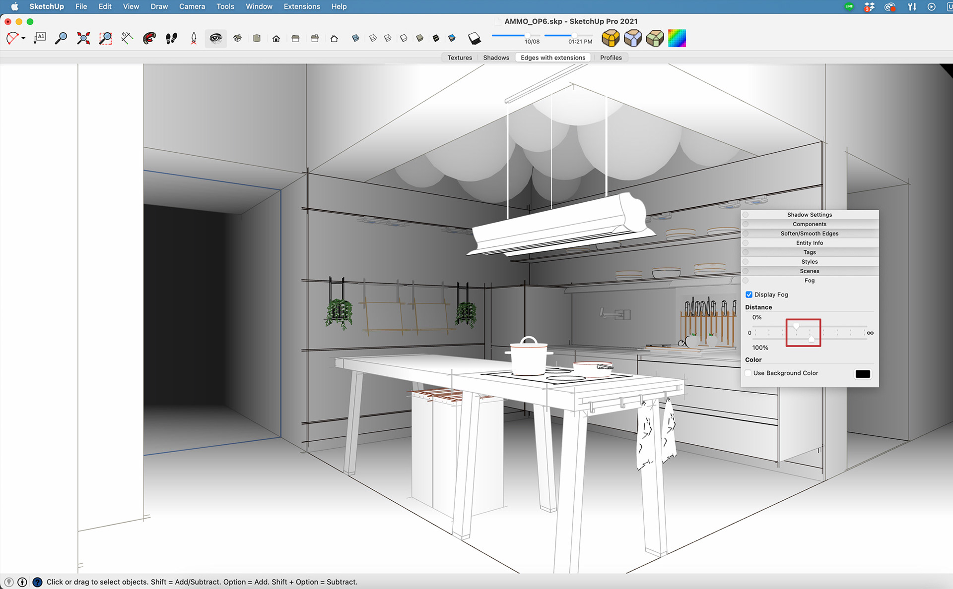
Task: Enable Back Edges style
Action: click(x=373, y=38)
